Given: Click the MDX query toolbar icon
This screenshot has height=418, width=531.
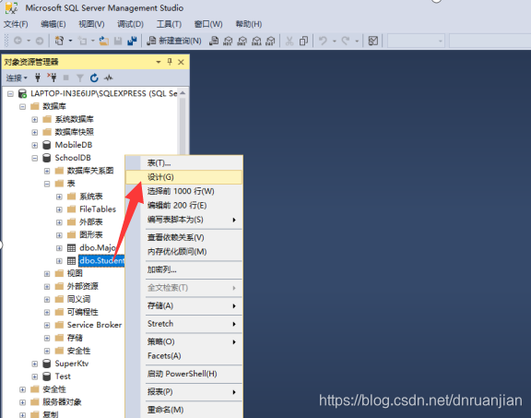Looking at the screenshot, I should point(228,41).
